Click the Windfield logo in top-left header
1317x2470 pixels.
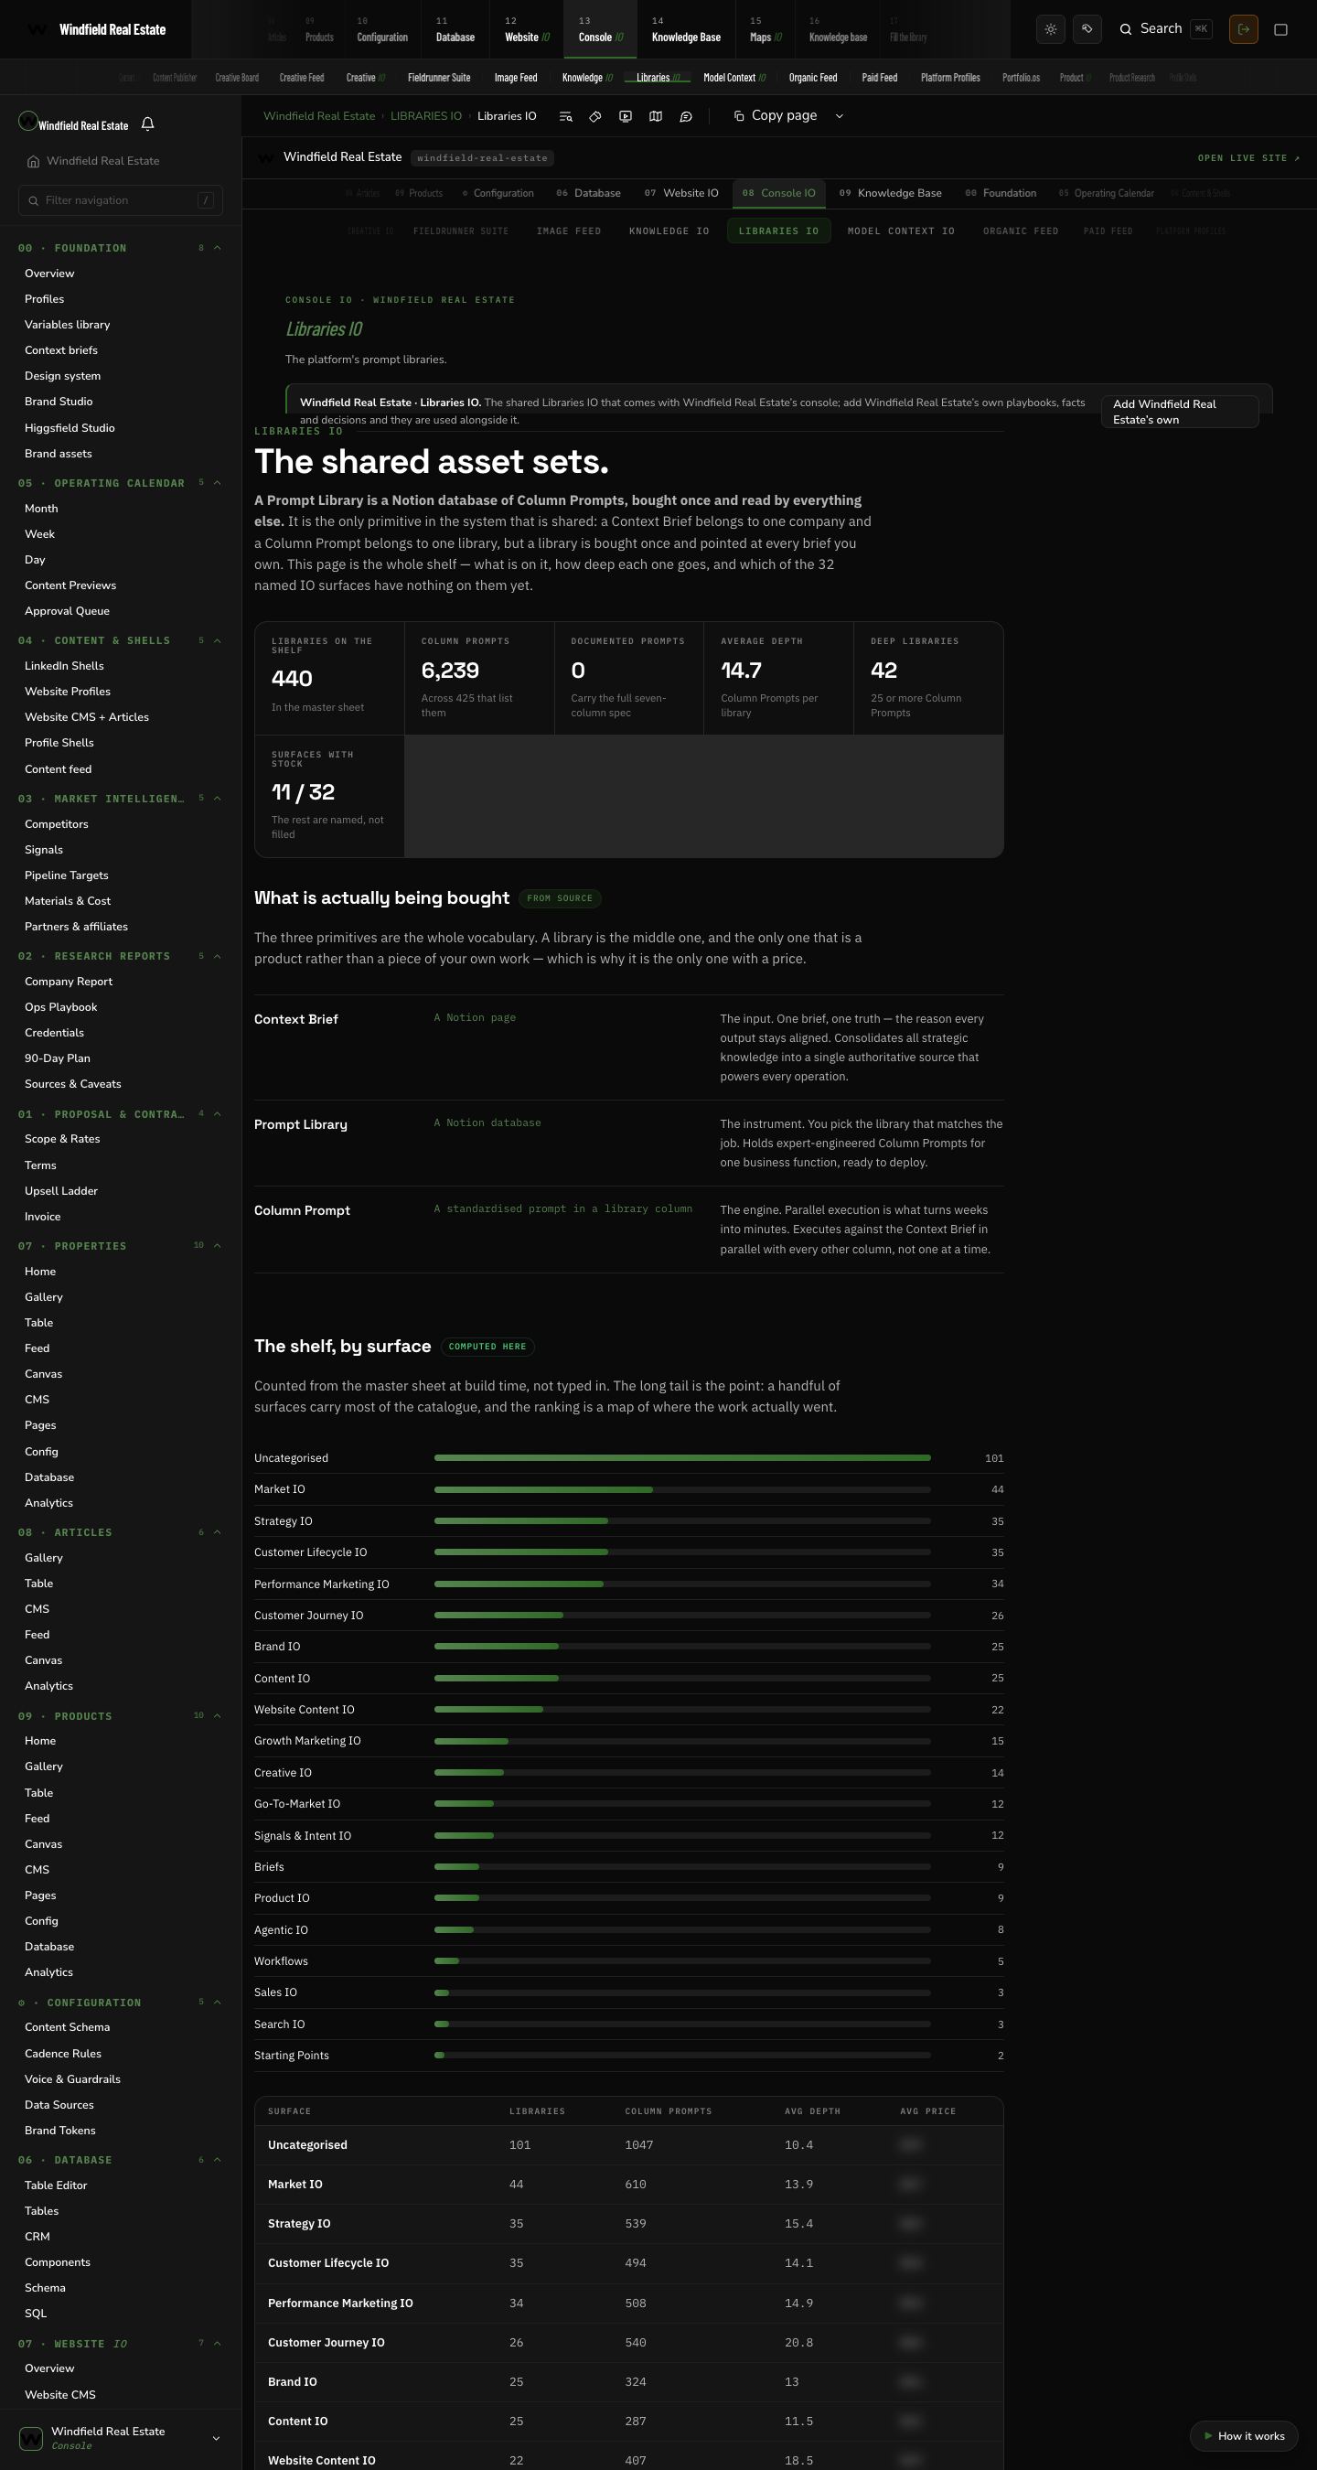pyautogui.click(x=37, y=29)
